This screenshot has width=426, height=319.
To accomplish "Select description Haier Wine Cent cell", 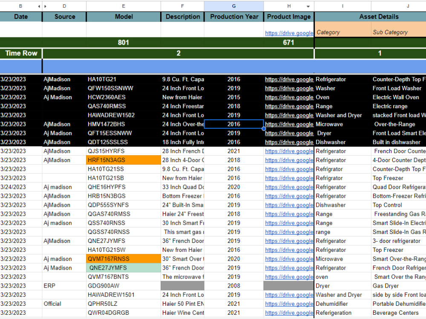I will [183, 313].
